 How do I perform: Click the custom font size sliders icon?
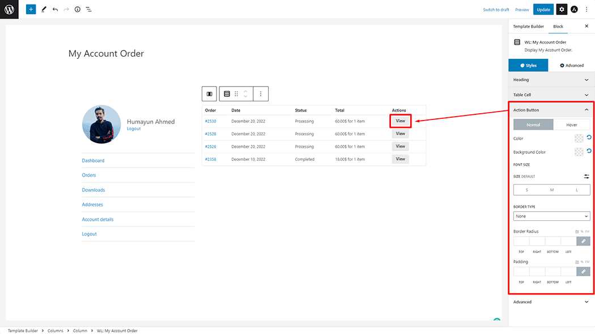(586, 177)
